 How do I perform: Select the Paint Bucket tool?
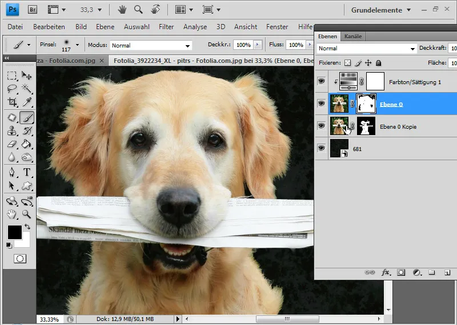(27, 144)
